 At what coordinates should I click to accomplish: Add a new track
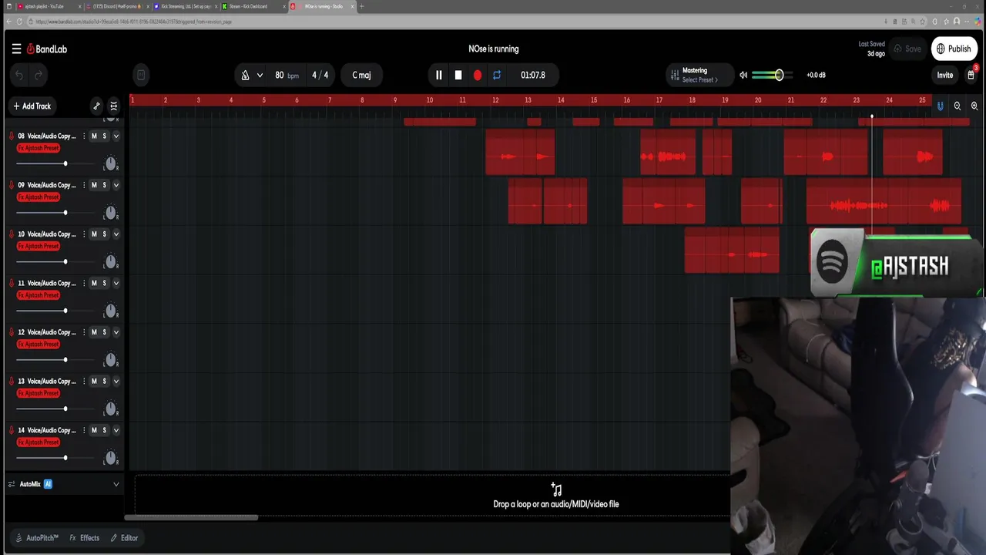32,106
